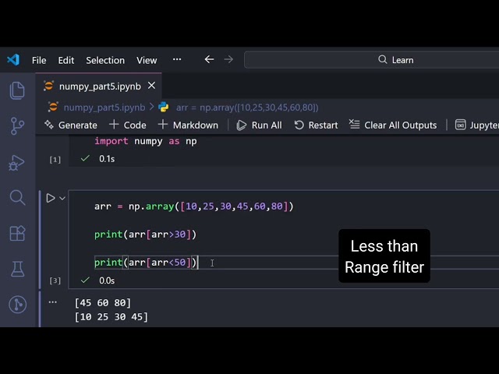499x374 pixels.
Task: Click the 0.1s execution status of cell 1
Action: [107, 159]
